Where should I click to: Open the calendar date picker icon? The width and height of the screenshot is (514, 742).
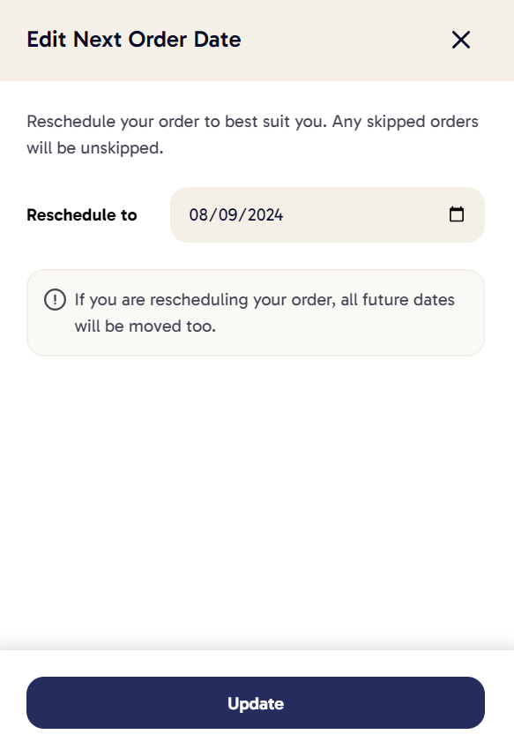pyautogui.click(x=457, y=214)
